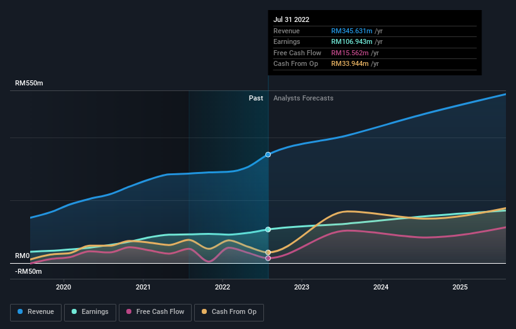Click the pink Free Cash Flow data point
The height and width of the screenshot is (329, 516).
pos(268,258)
